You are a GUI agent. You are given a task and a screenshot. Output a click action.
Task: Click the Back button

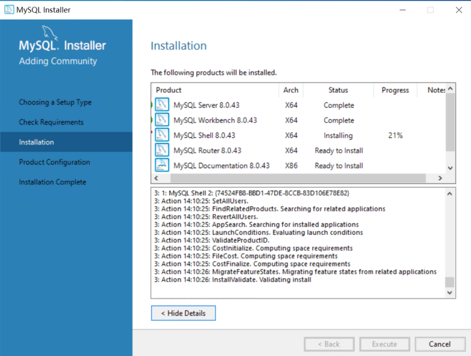tap(329, 344)
